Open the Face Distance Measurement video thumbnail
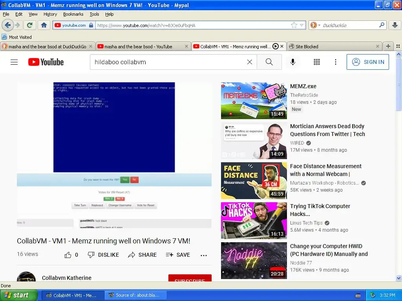The image size is (402, 301). [x=254, y=180]
